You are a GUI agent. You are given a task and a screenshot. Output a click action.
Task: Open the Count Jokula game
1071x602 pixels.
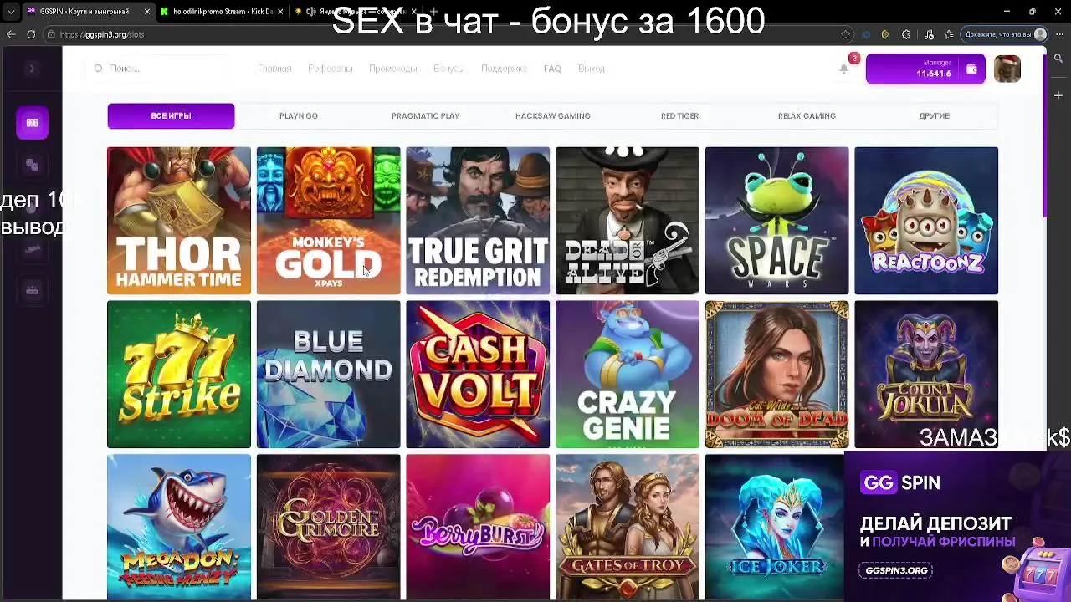coord(926,375)
